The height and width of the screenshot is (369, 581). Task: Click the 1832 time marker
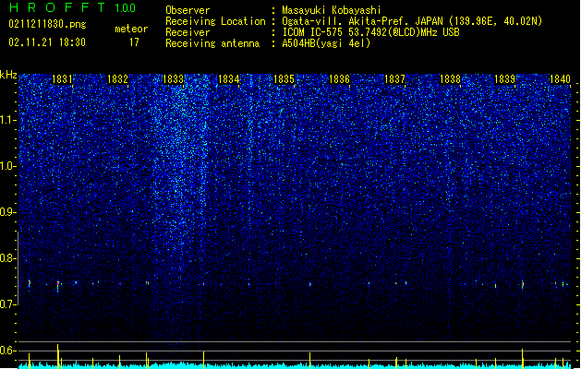click(x=117, y=79)
